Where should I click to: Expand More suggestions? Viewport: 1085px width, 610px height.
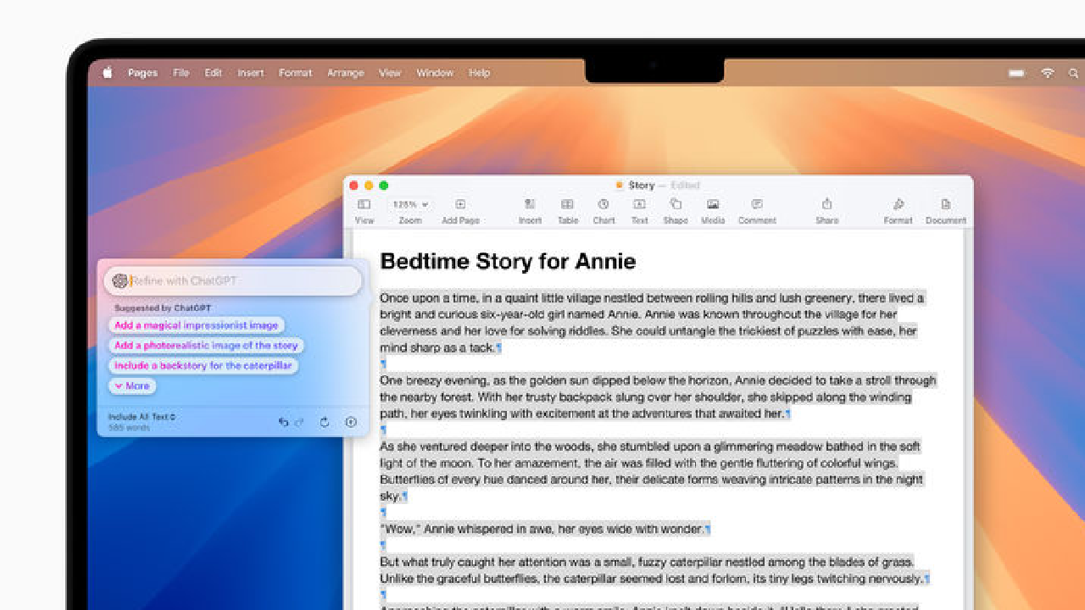[131, 386]
